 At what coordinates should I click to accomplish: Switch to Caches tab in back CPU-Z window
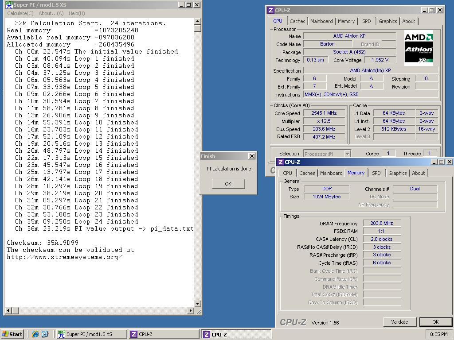[x=297, y=21]
